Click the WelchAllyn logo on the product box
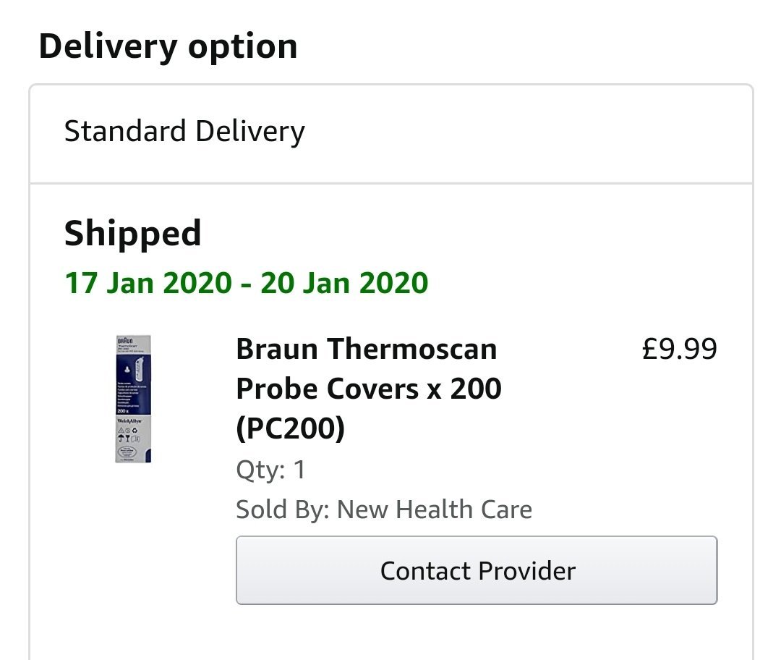Screen dimensions: 781x660 [127, 420]
